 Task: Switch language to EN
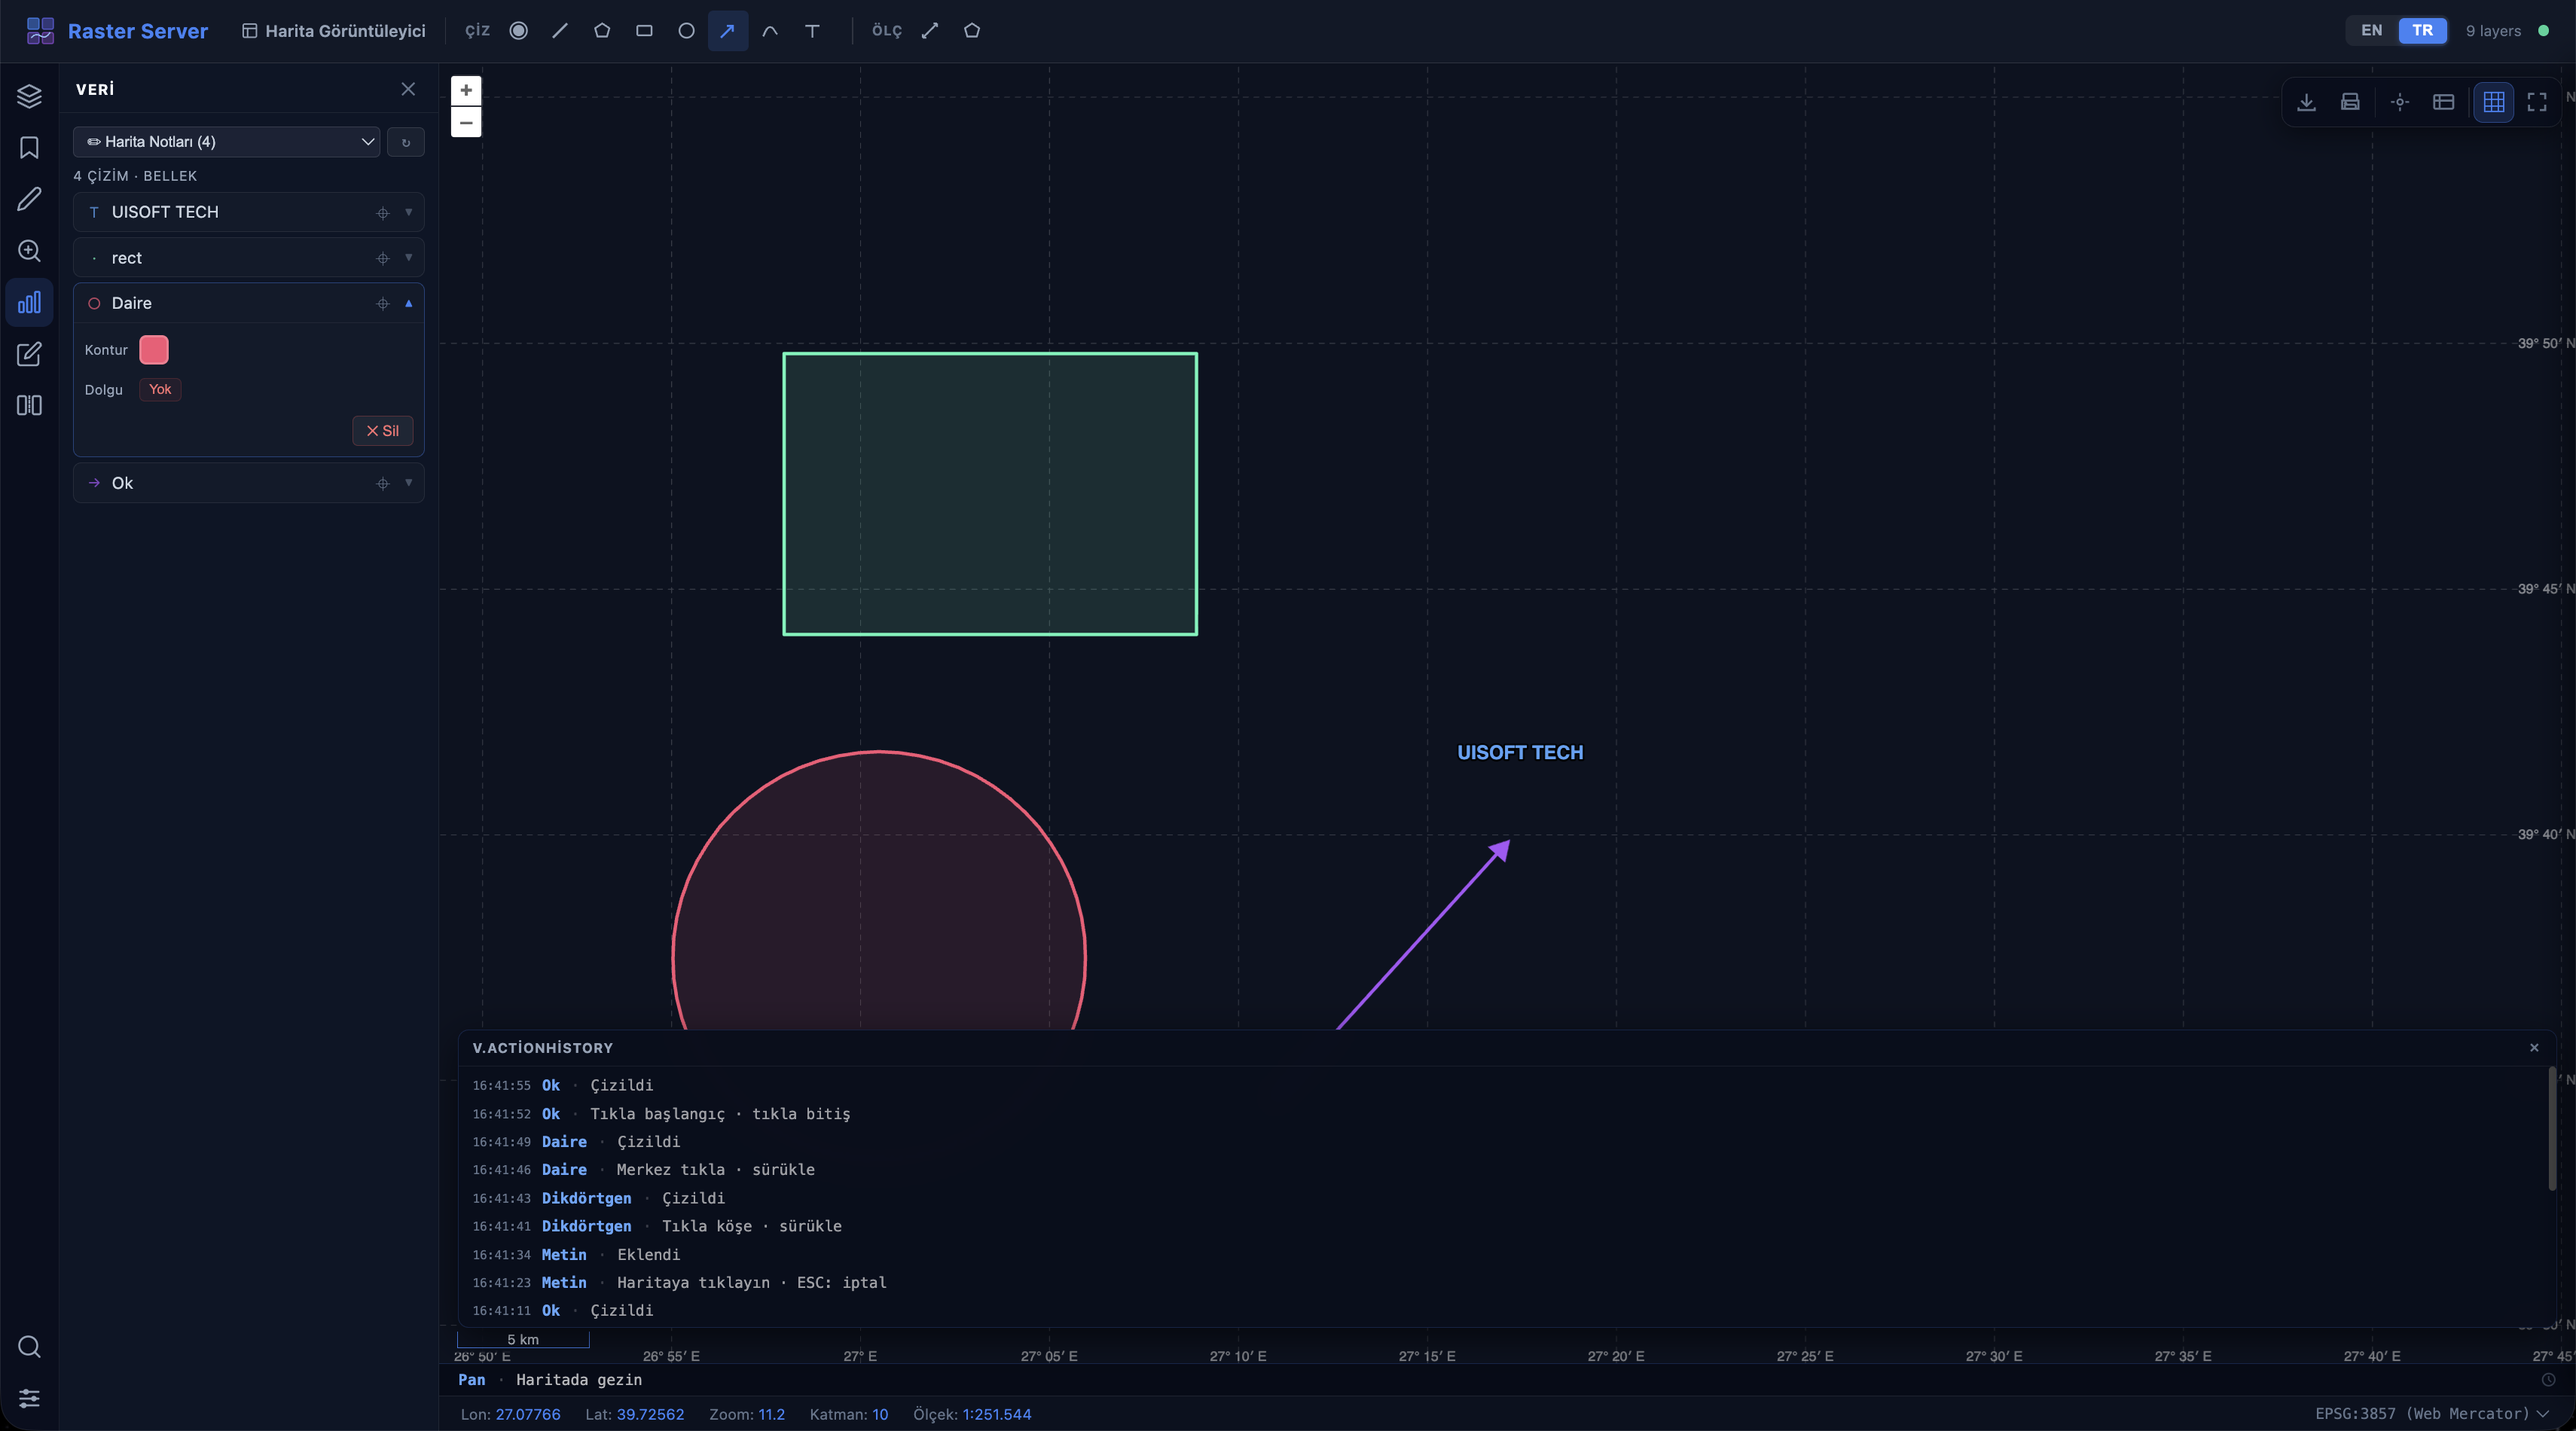pyautogui.click(x=2371, y=30)
